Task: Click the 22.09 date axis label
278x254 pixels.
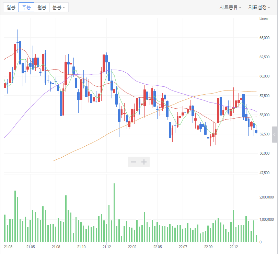Action: click(208, 247)
